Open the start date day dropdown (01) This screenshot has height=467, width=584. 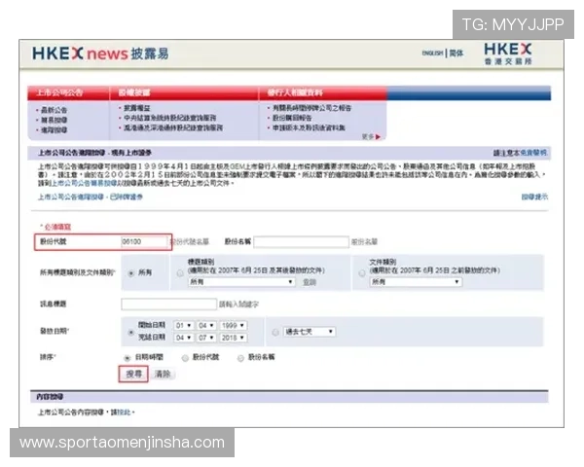coord(184,326)
